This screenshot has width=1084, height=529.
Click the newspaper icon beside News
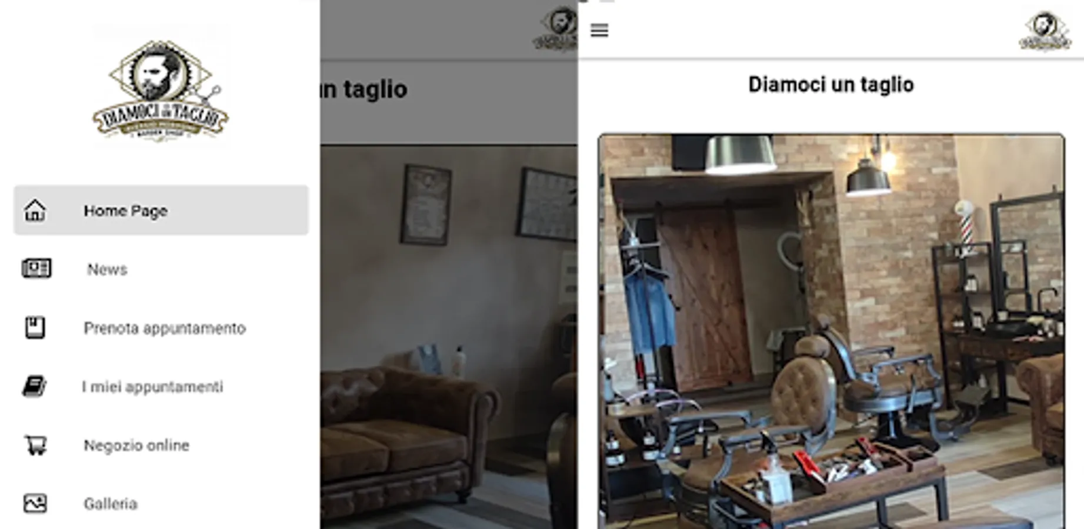(36, 269)
